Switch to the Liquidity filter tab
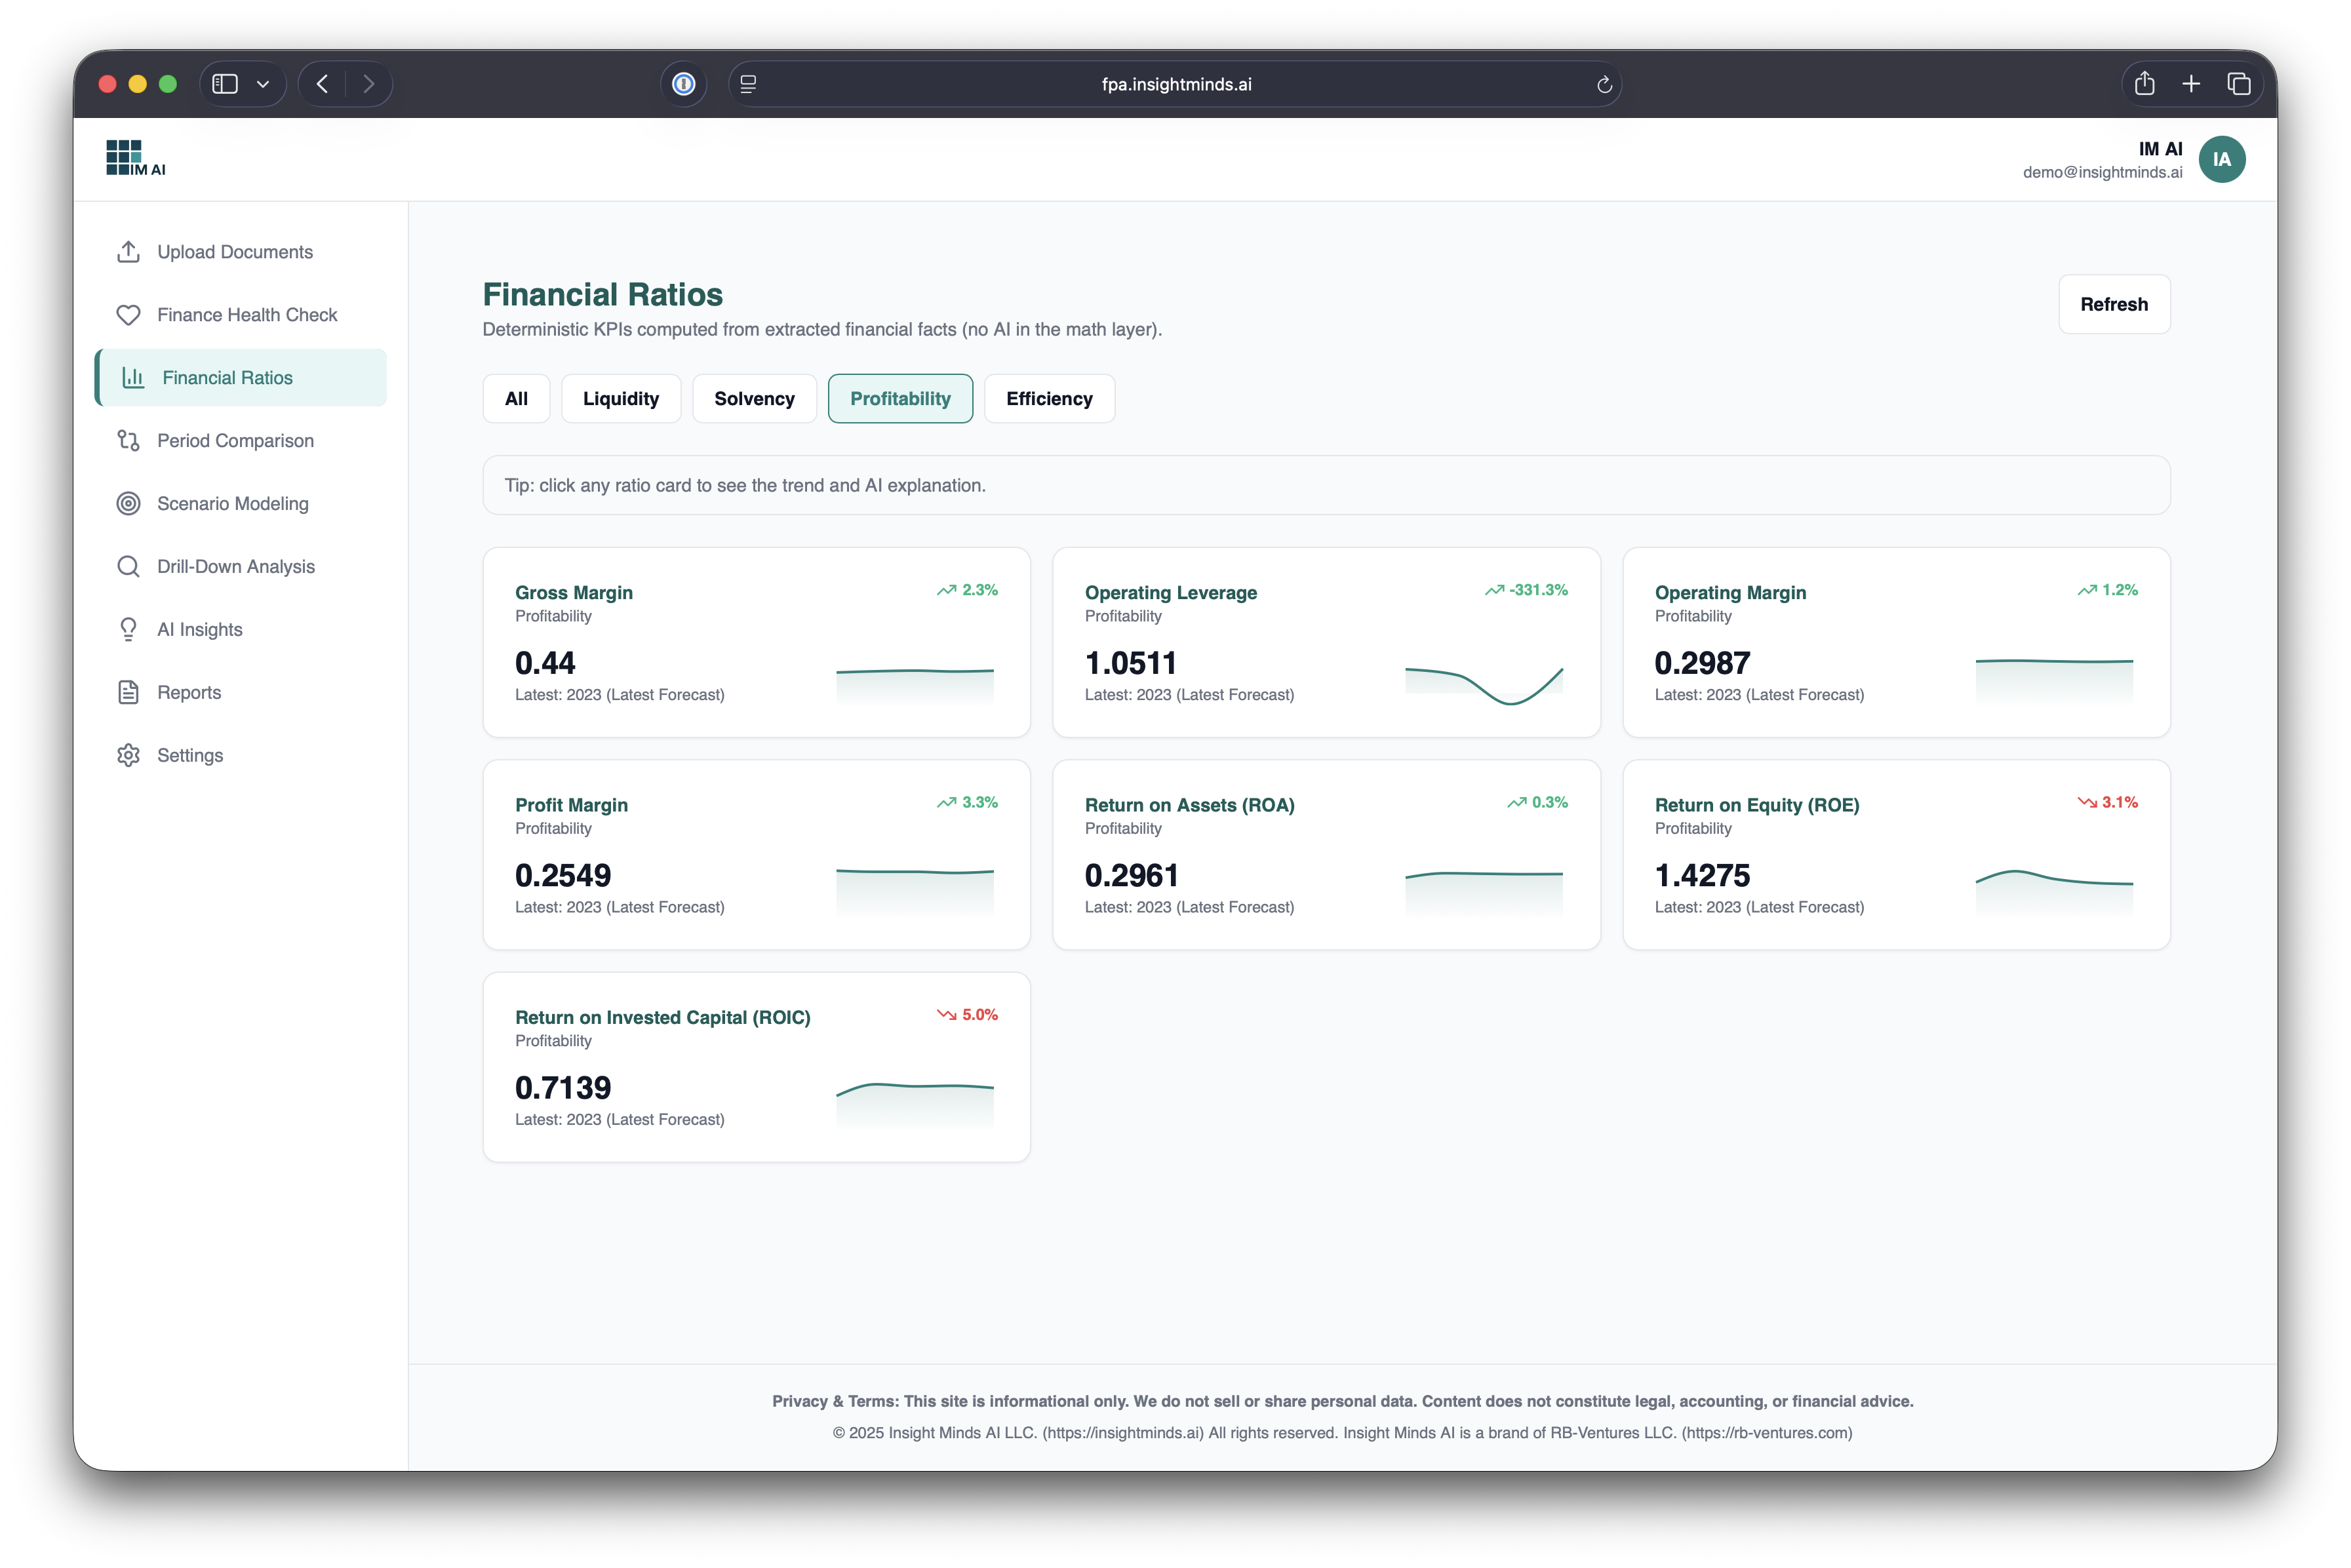Viewport: 2351px width, 1568px height. click(620, 399)
